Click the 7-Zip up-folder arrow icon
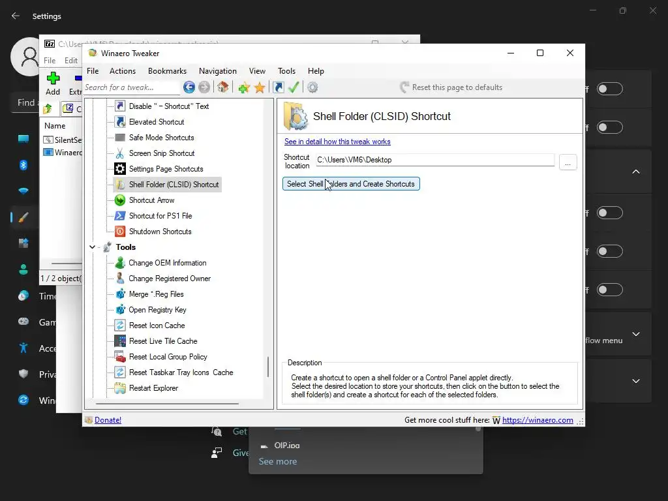 point(48,109)
